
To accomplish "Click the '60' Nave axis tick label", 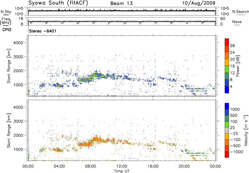I will pos(223,19).
